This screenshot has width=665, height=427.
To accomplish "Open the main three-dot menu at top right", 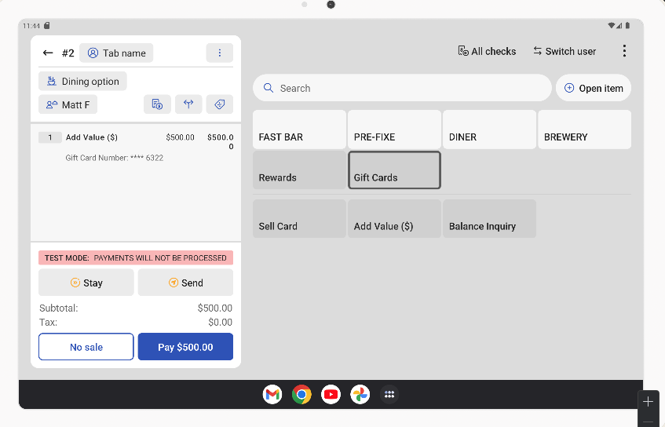I will (624, 51).
